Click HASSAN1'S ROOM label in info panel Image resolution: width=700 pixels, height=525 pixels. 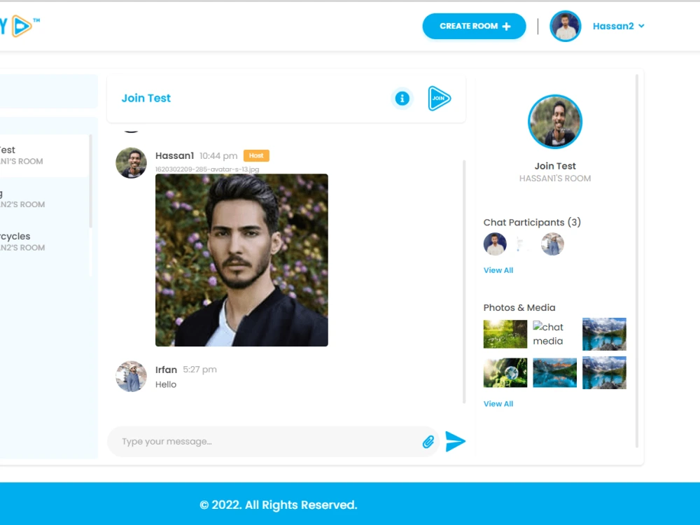tap(555, 178)
